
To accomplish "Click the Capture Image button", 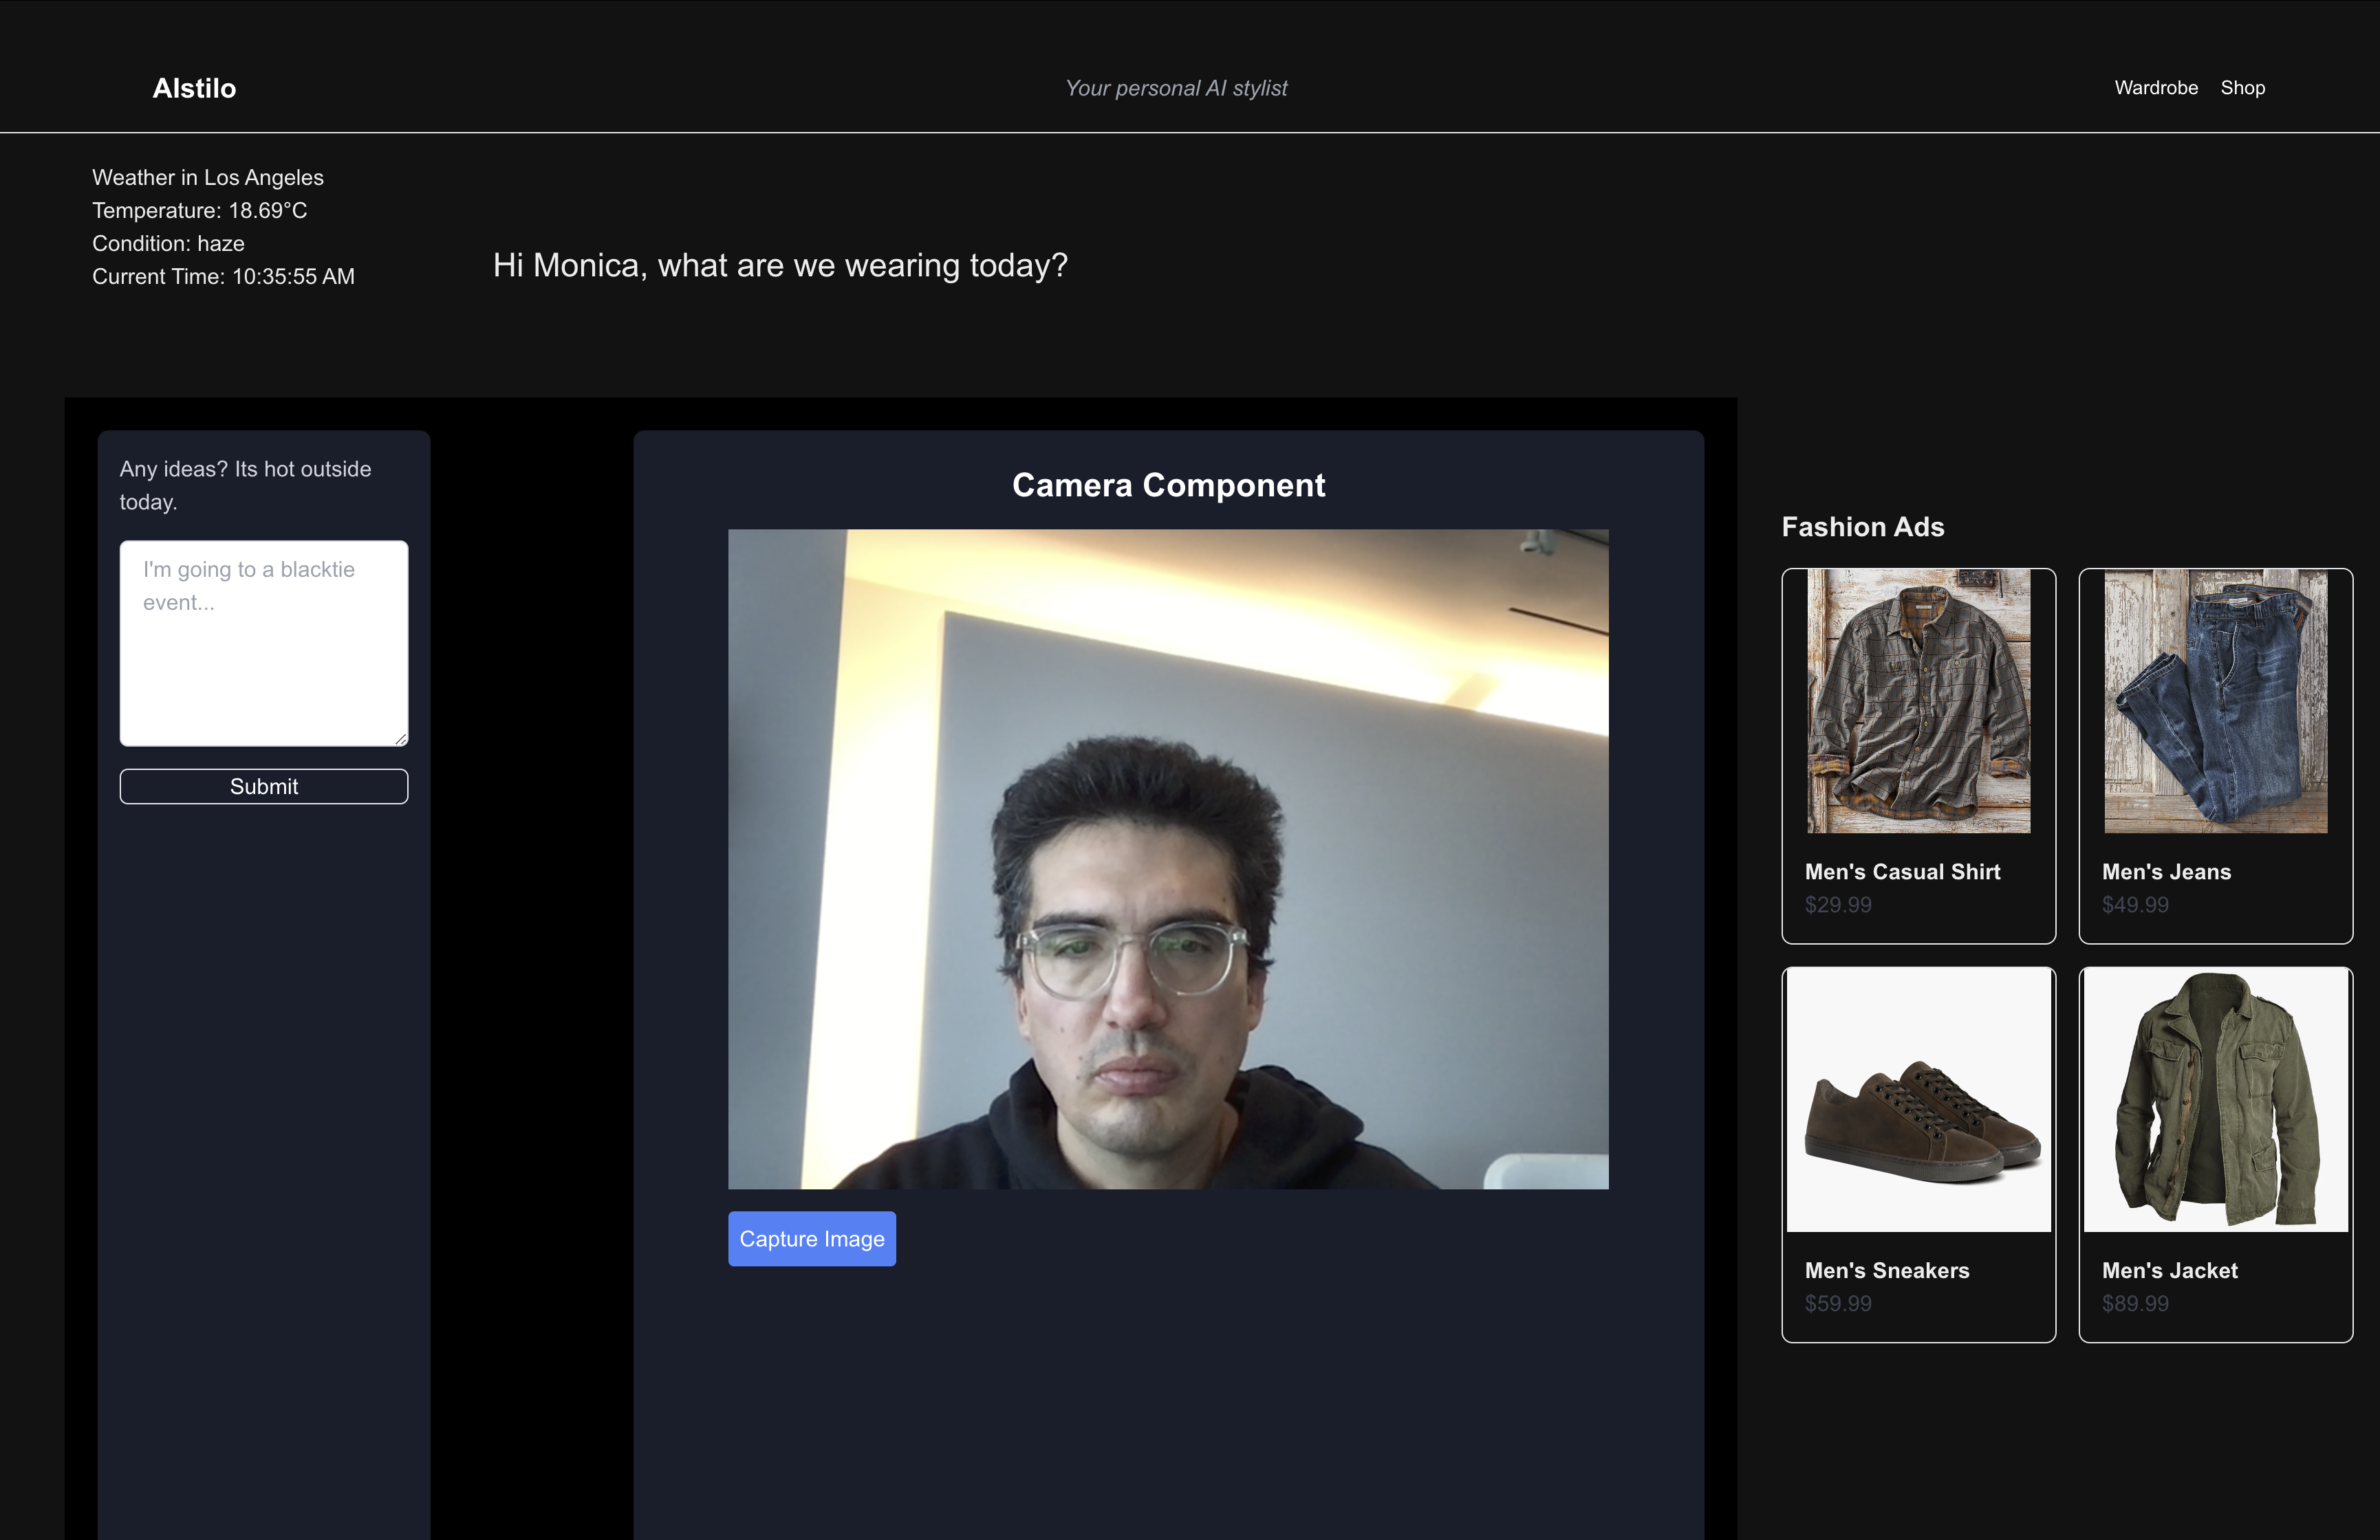I will 811,1238.
